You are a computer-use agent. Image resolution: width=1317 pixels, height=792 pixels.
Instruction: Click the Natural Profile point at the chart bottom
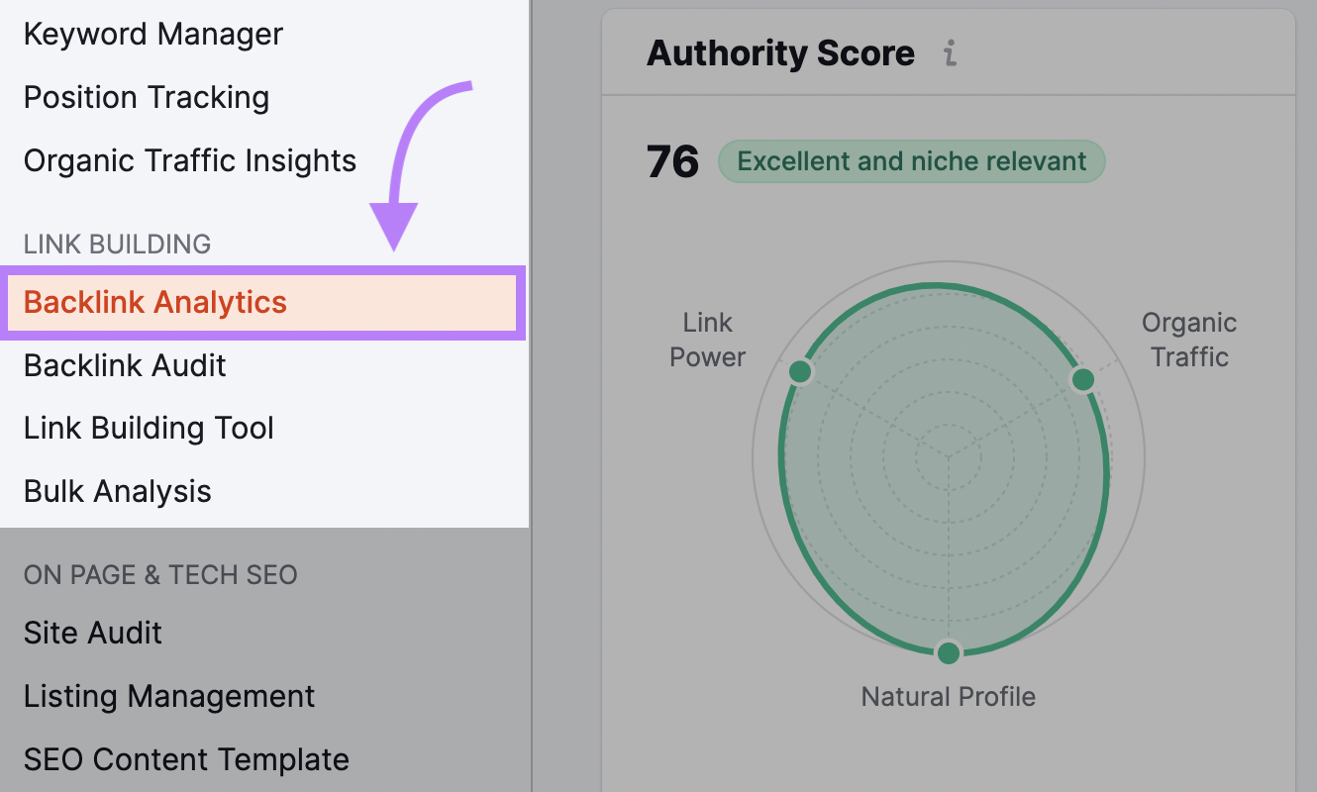click(x=949, y=652)
